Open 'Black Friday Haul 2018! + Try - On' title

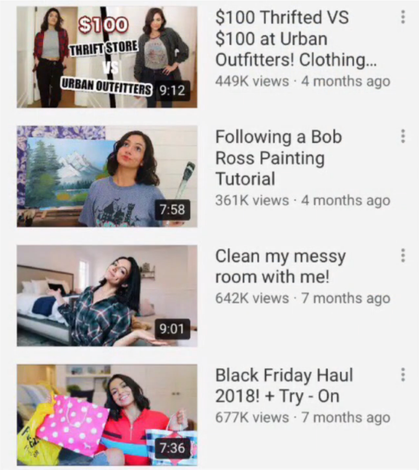(x=284, y=385)
